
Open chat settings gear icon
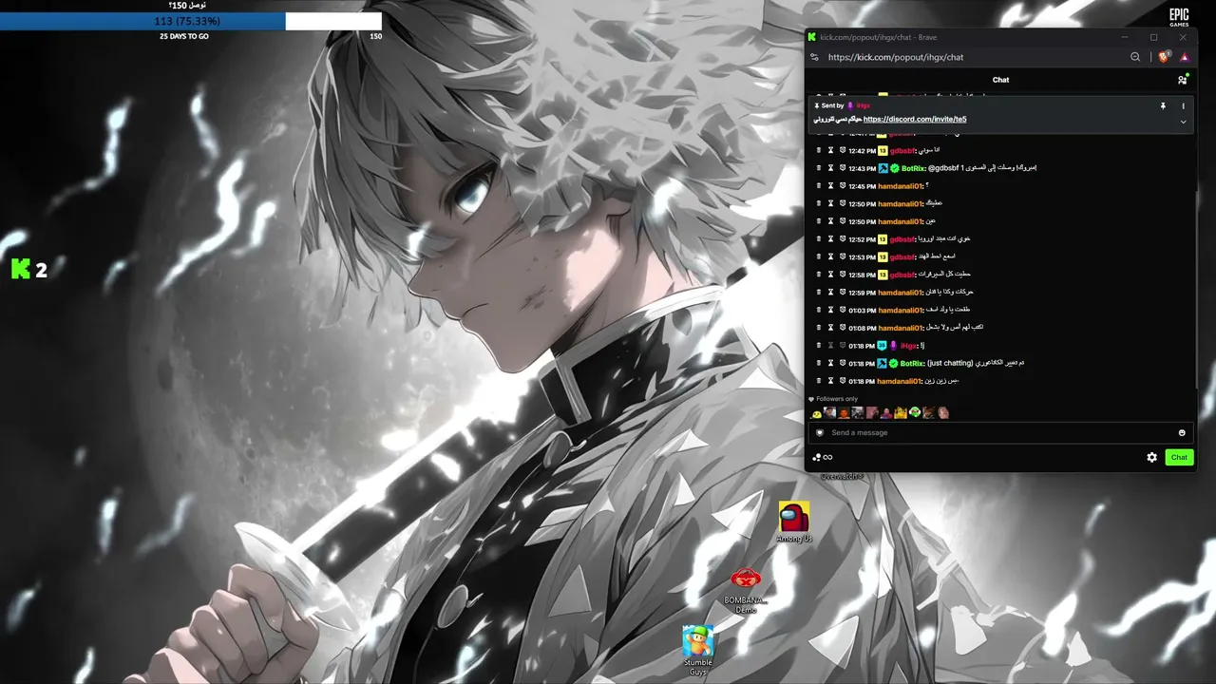coord(1152,457)
